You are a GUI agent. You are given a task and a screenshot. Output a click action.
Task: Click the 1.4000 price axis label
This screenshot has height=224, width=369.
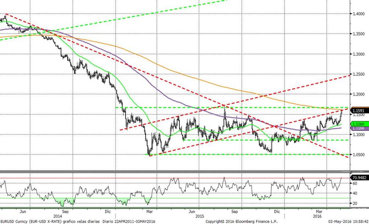(x=359, y=14)
